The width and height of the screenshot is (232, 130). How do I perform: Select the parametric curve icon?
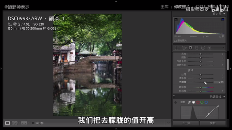click(189, 102)
